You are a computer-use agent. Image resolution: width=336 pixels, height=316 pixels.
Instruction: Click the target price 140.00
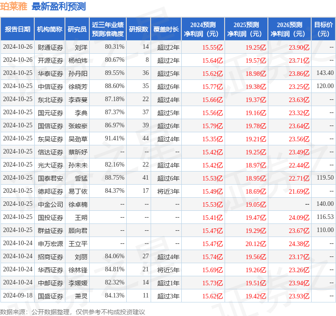(x=325, y=204)
